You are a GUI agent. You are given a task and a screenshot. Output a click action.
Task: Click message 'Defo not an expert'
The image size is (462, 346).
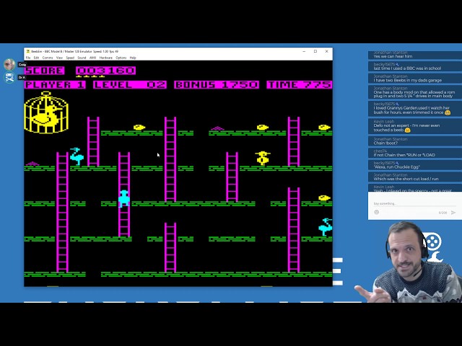[415, 126]
